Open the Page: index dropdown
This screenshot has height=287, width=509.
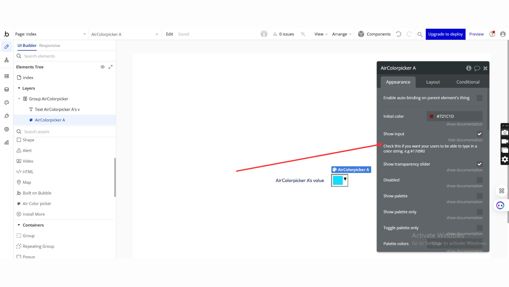point(50,34)
